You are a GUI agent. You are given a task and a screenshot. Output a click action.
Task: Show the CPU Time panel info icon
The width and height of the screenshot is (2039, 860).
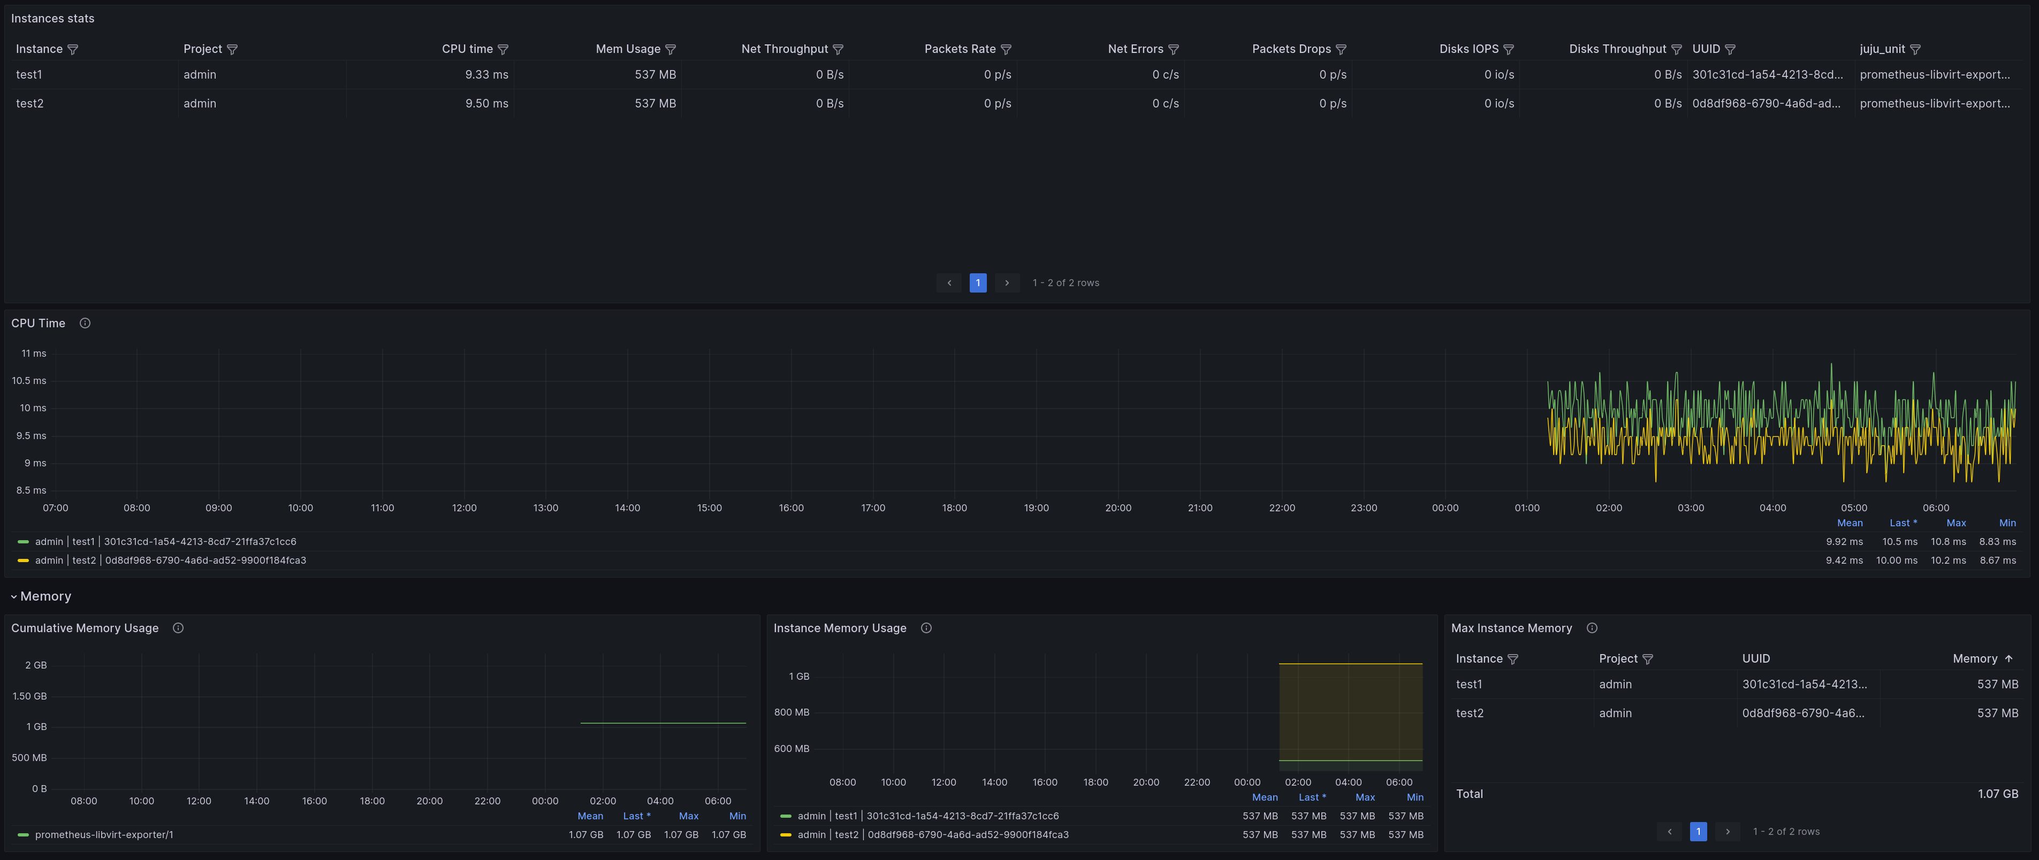tap(85, 323)
